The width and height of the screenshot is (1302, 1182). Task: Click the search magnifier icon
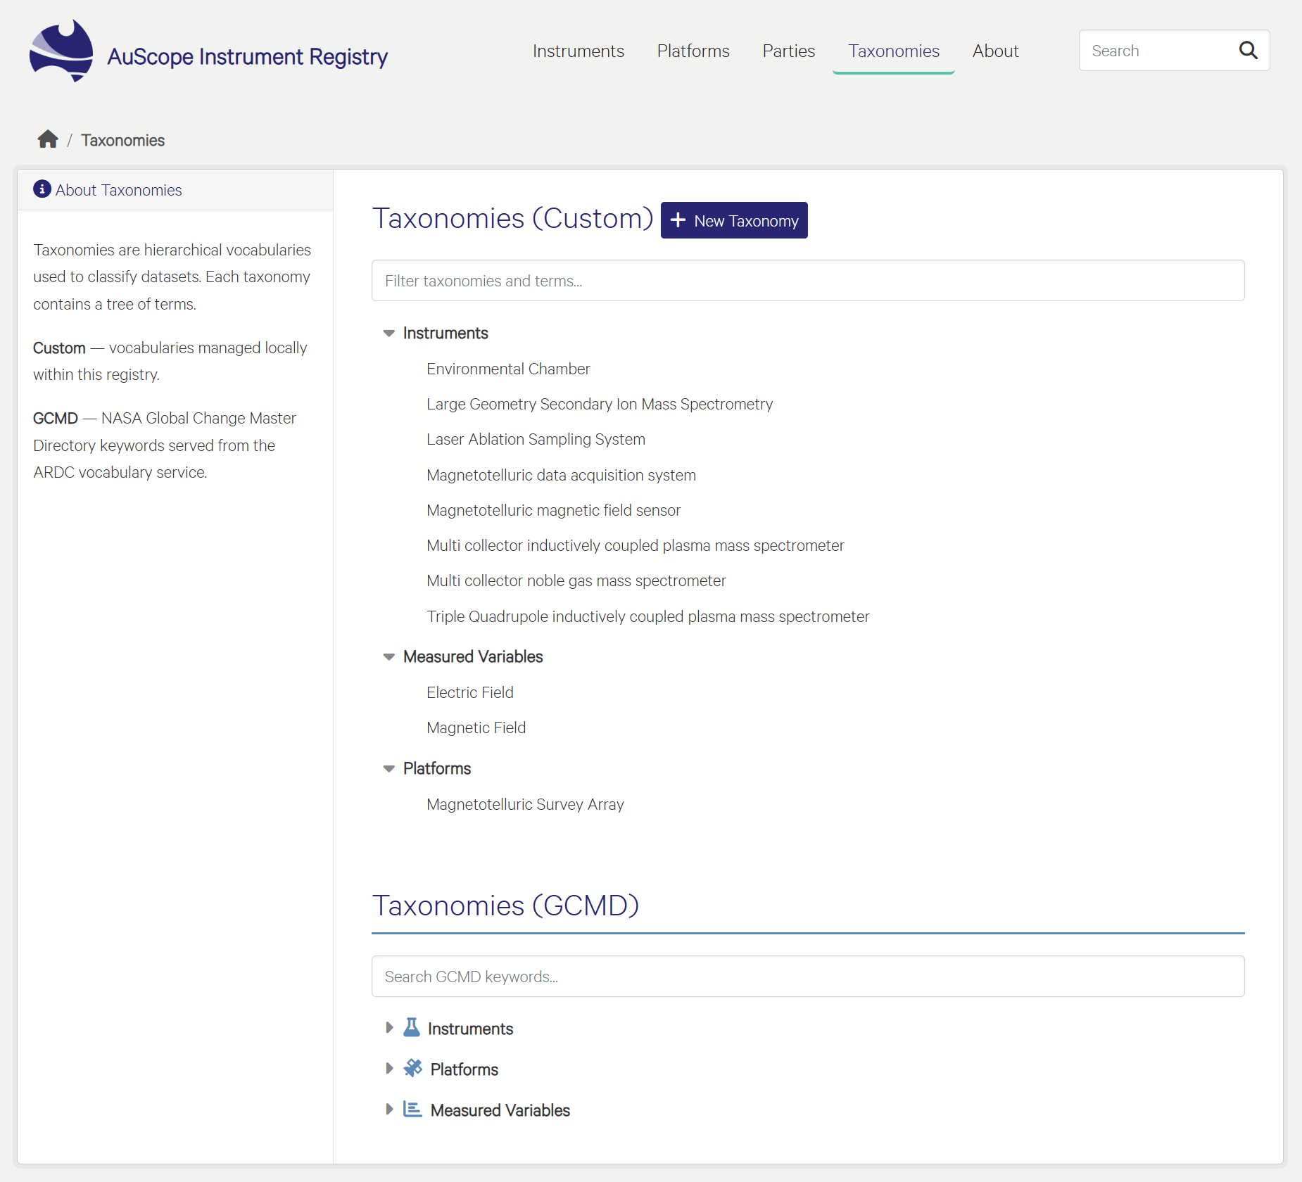pyautogui.click(x=1248, y=51)
